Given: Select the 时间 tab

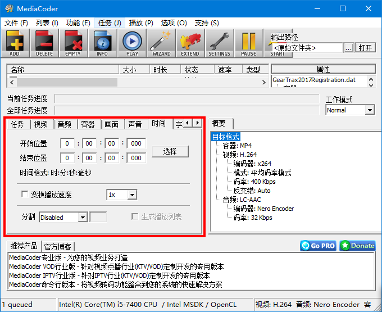Looking at the screenshot, I should pos(158,124).
